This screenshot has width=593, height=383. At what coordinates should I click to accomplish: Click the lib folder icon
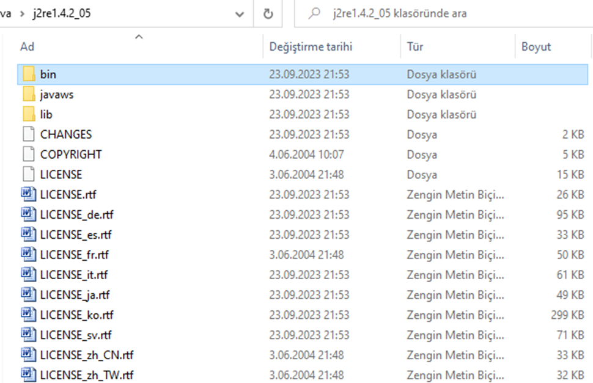click(x=29, y=114)
